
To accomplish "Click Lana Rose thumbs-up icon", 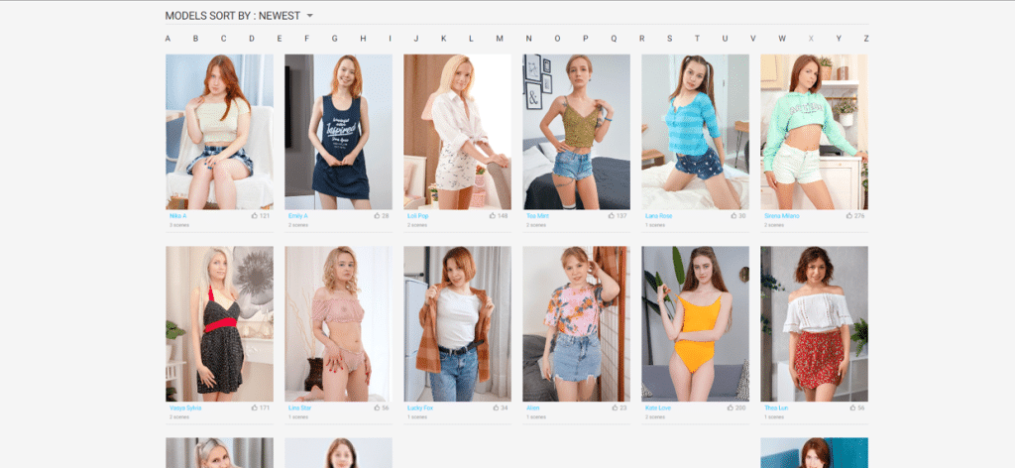I will (x=734, y=215).
